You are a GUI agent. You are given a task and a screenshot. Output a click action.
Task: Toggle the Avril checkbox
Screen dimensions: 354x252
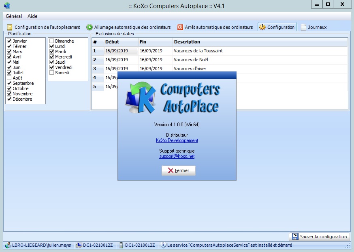click(x=9, y=57)
